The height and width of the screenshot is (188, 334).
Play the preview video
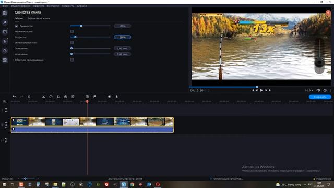point(261,90)
